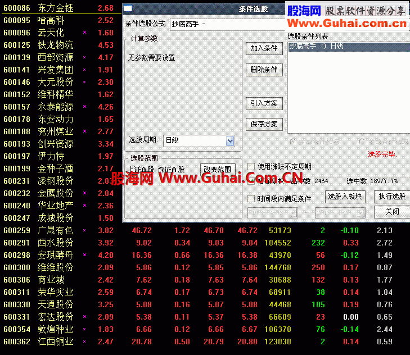The image size is (410, 355).
Task: Click the purple marker beside 宏达股份
Action: point(84,317)
